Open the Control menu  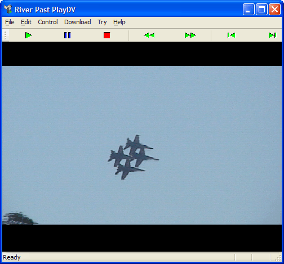48,22
